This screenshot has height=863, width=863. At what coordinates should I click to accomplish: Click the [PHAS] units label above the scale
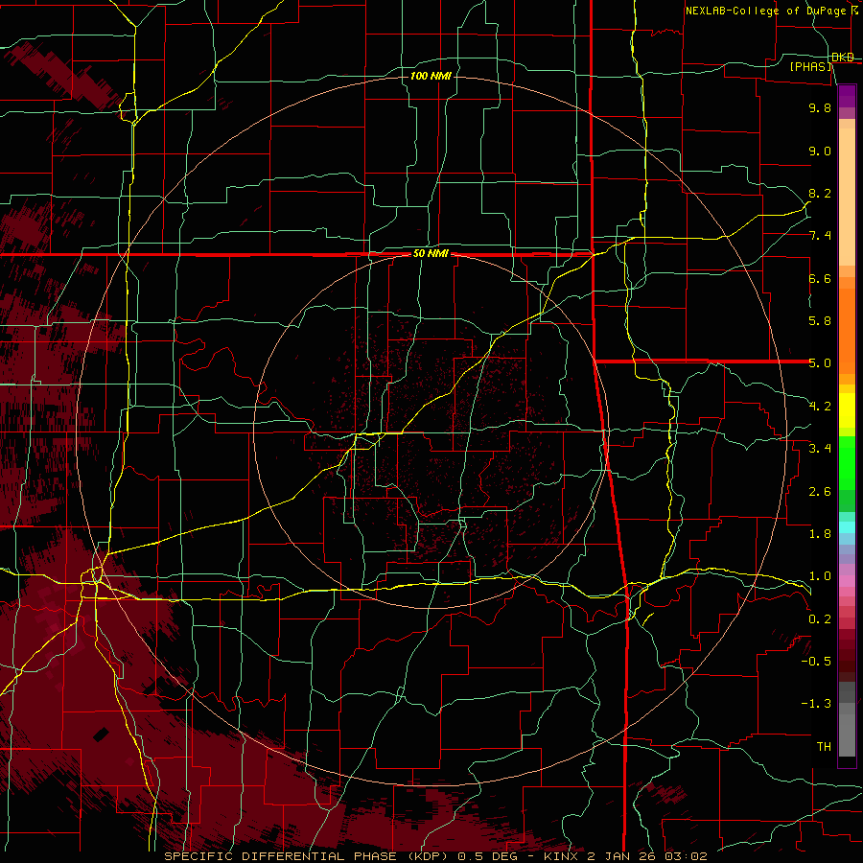tap(810, 66)
